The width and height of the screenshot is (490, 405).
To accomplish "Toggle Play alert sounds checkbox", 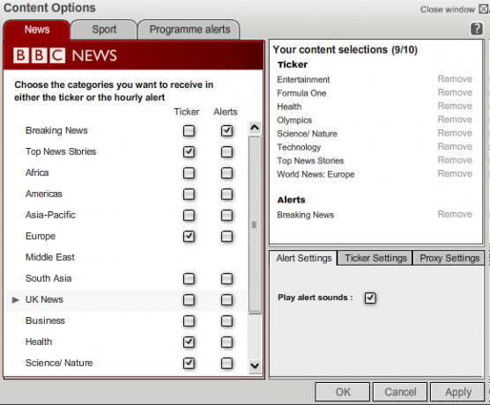I will (370, 298).
